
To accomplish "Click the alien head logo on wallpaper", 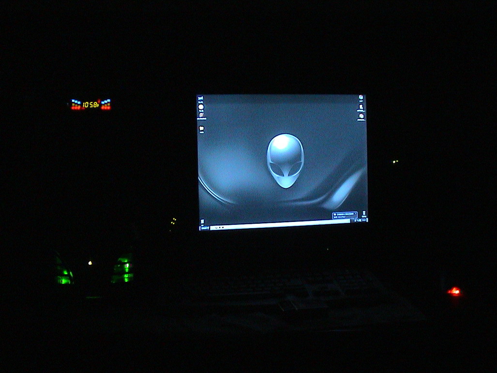I will (x=285, y=160).
